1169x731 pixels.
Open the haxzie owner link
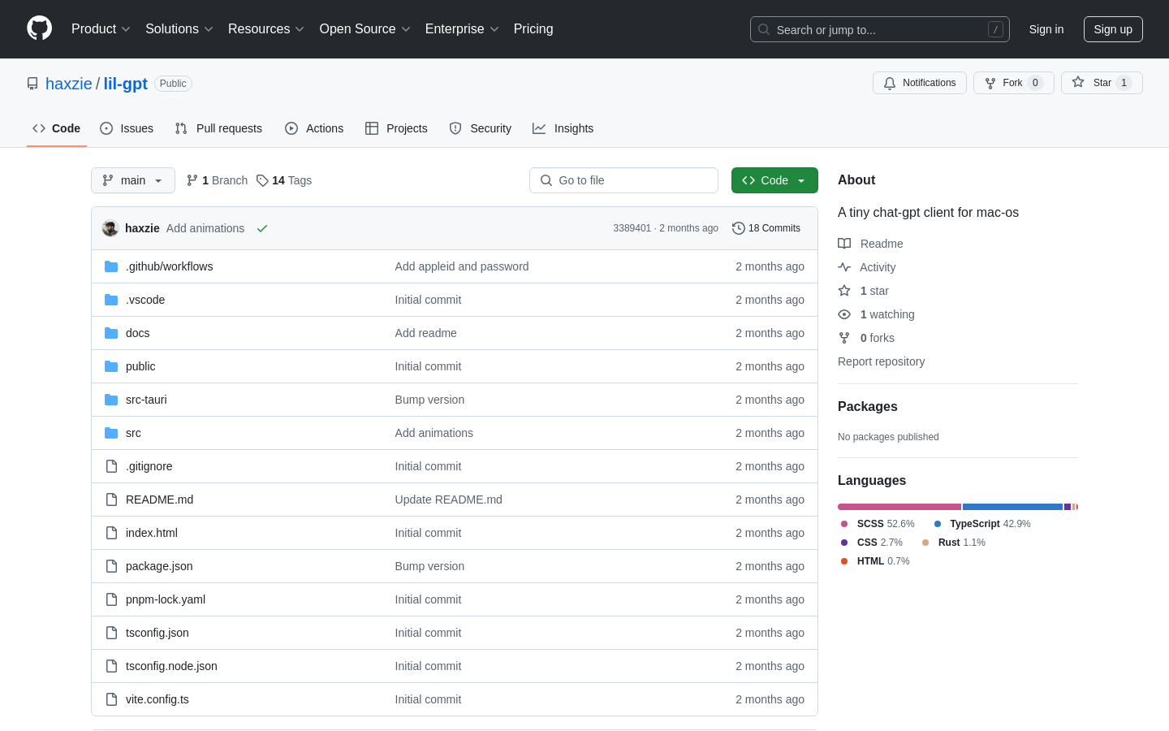(x=69, y=84)
